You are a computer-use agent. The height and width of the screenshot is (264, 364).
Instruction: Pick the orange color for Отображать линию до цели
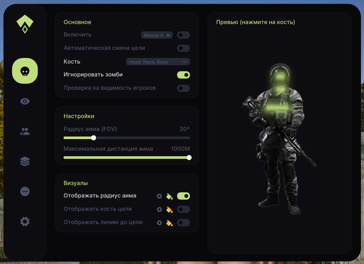pos(169,223)
